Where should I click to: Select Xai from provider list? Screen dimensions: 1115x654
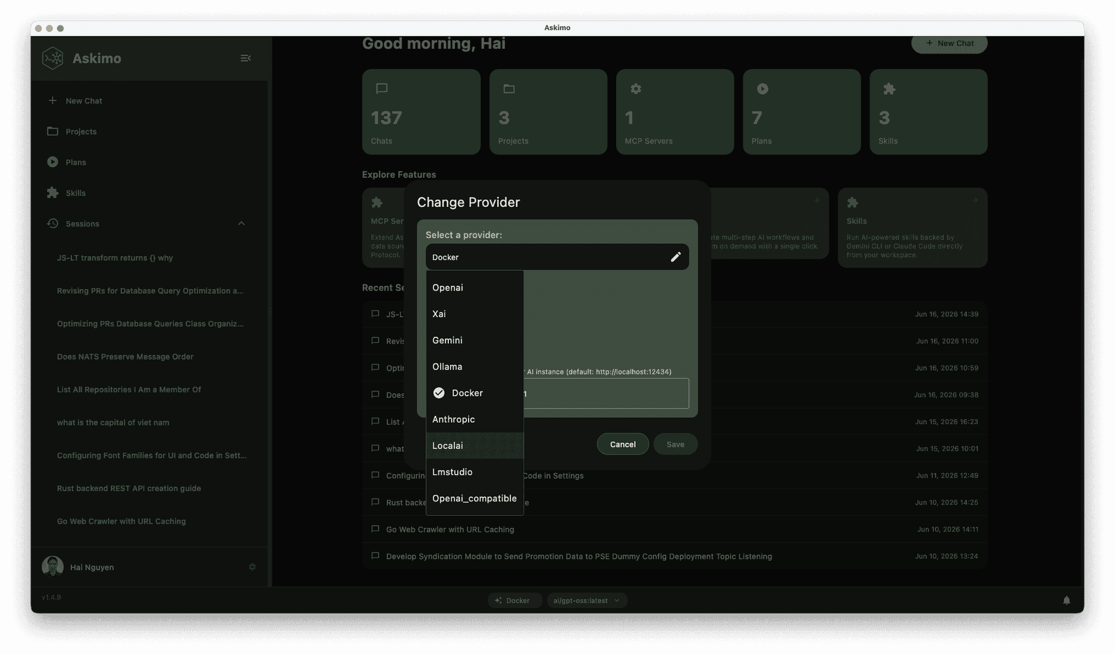pos(474,314)
